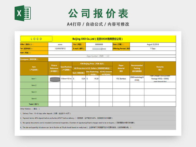Screen dimensions: 196x147
Task: Select the Consignee label cell
Action: pyautogui.click(x=34, y=59)
